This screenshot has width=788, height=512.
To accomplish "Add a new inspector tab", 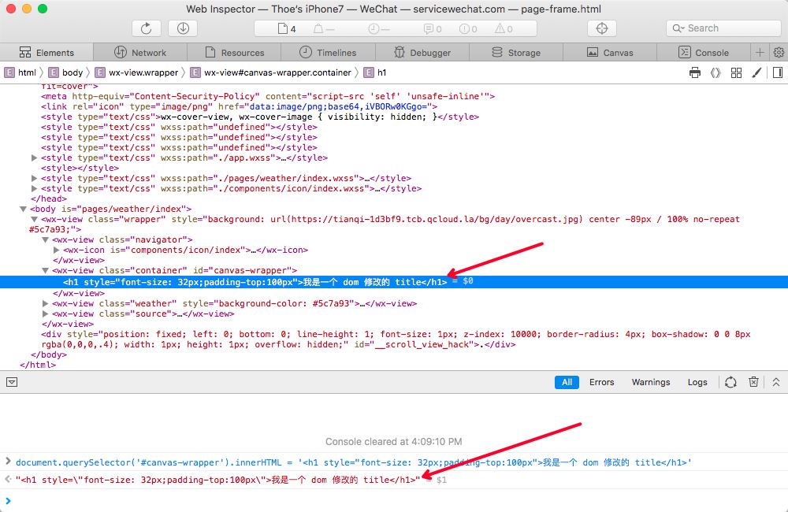I will pos(760,52).
